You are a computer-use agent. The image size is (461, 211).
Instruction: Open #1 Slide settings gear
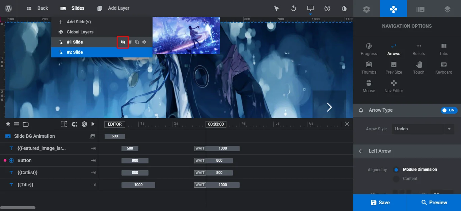(x=144, y=42)
